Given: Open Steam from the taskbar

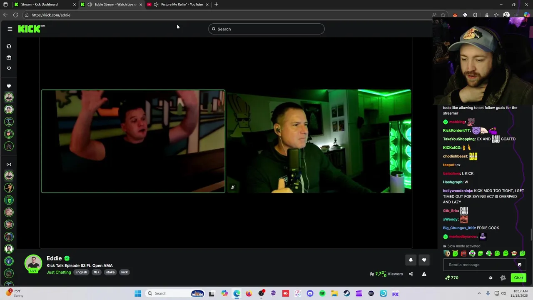Looking at the screenshot, I should pyautogui.click(x=347, y=293).
